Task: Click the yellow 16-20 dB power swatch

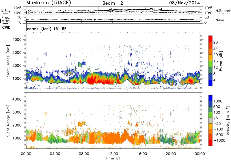Action: pyautogui.click(x=210, y=57)
